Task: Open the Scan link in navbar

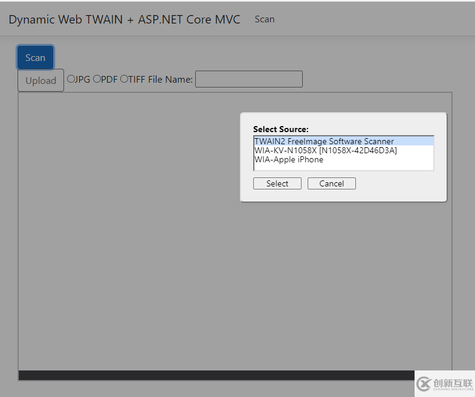Action: pos(265,19)
